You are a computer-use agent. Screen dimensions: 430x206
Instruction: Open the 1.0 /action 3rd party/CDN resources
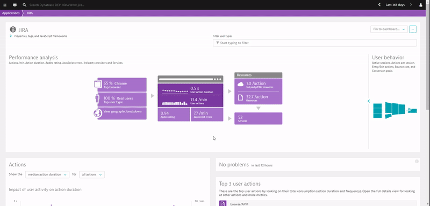258,85
